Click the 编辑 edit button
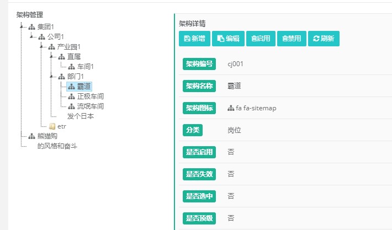392x230 pixels. point(228,39)
